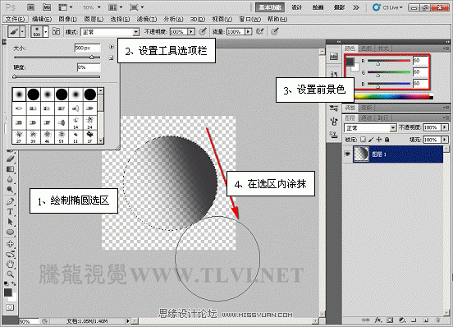This screenshot has width=453, height=327.
Task: Toggle the Brush panel icon
Action: click(x=57, y=31)
